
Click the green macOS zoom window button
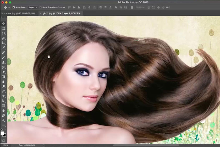10,2
